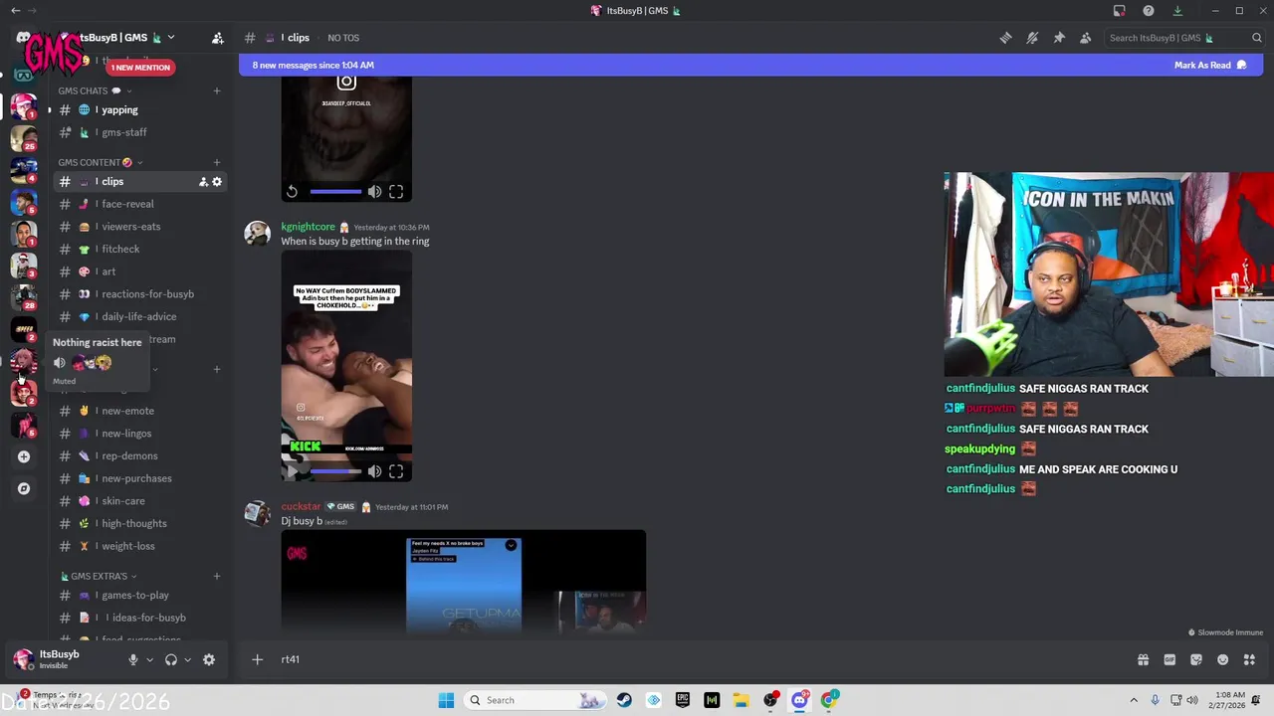Click fullscreen icon on the Kick wrestling video
This screenshot has height=716, width=1274.
tap(396, 471)
